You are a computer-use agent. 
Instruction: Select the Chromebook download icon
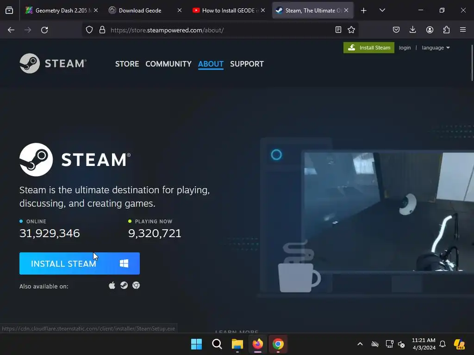tap(136, 286)
